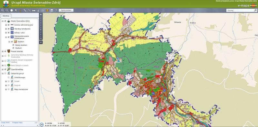This screenshot has height=127, width=258.
Task: Click the full extent globe icon
Action: coord(12,10)
